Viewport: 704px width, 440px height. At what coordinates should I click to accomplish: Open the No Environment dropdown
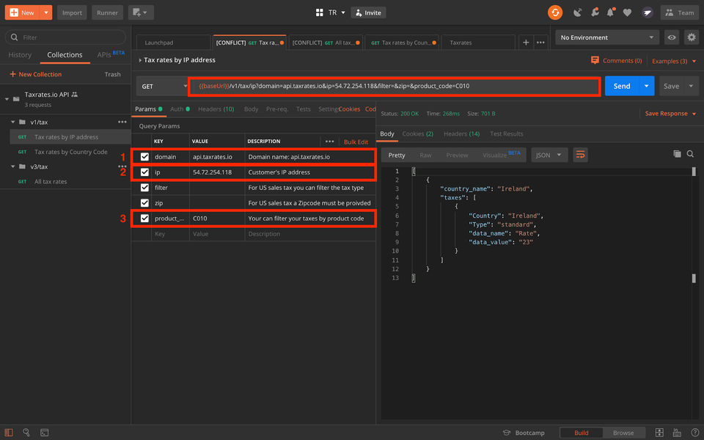point(607,37)
